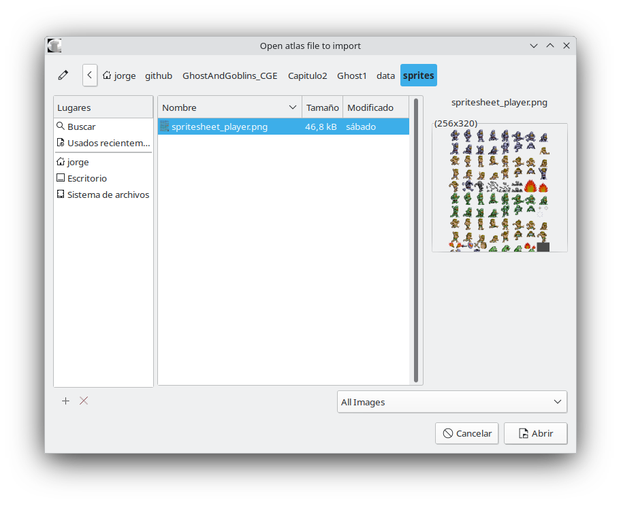Click the file list vertical scrollbar
The width and height of the screenshot is (621, 506).
tap(415, 238)
